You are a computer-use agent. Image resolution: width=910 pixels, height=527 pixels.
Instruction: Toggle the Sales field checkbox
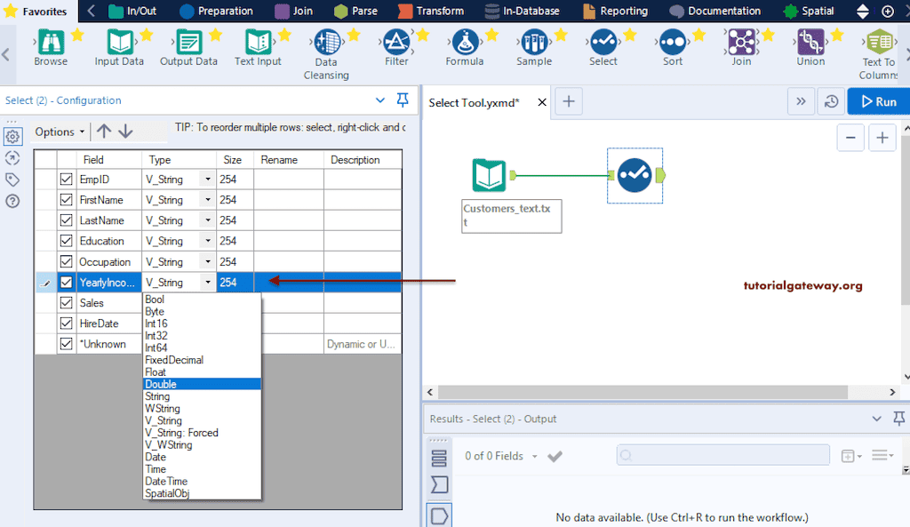point(67,302)
